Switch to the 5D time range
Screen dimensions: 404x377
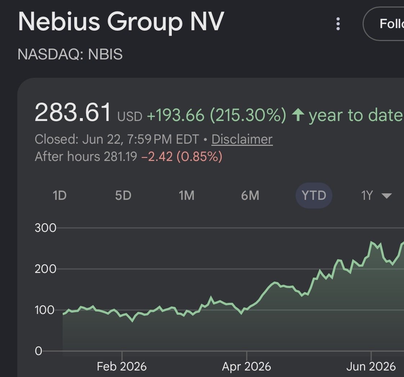pyautogui.click(x=123, y=196)
